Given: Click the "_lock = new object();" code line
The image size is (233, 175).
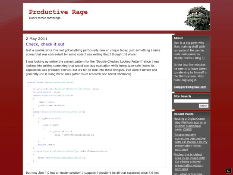Looking at the screenshot, I should point(52,105).
